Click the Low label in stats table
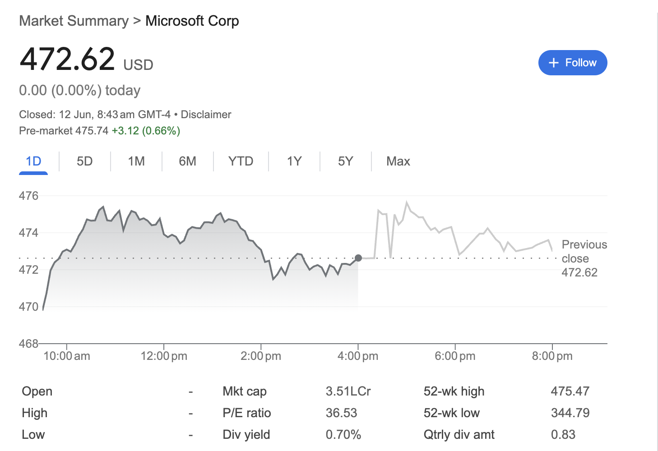This screenshot has width=658, height=451. [x=33, y=434]
